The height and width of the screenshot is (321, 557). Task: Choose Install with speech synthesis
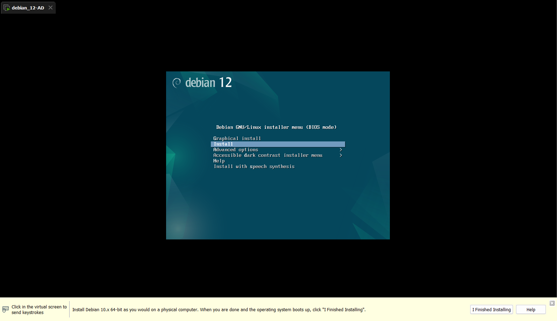point(254,167)
